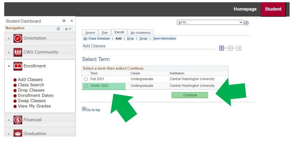Screen dimensions: 293x142
Task: Click the Orientation compass icon
Action: click(x=18, y=38)
